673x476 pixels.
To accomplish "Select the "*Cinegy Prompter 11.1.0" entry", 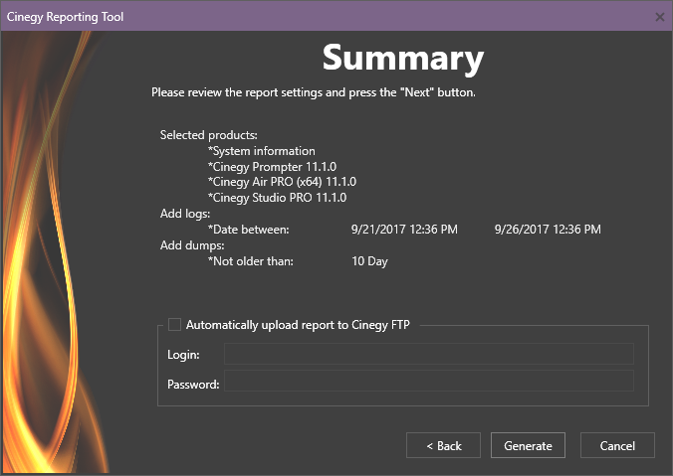I will coord(272,167).
